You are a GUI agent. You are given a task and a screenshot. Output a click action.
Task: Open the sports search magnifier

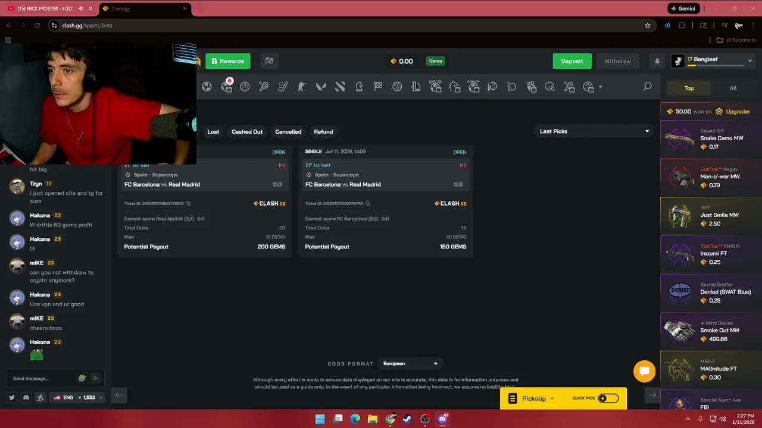[x=647, y=87]
